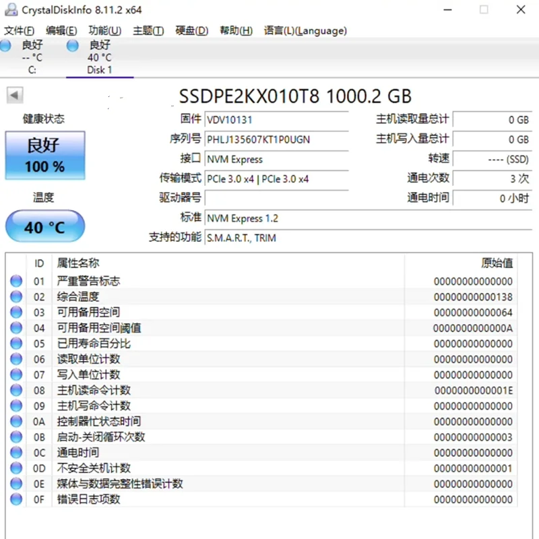Image resolution: width=539 pixels, height=539 pixels.
Task: Open the 文件(F) menu
Action: coord(20,30)
